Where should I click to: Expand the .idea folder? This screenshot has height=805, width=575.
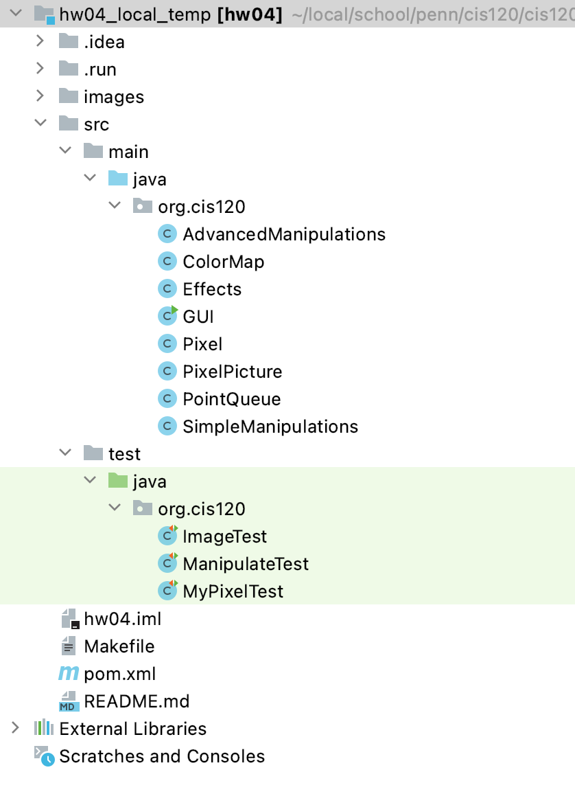tap(40, 42)
